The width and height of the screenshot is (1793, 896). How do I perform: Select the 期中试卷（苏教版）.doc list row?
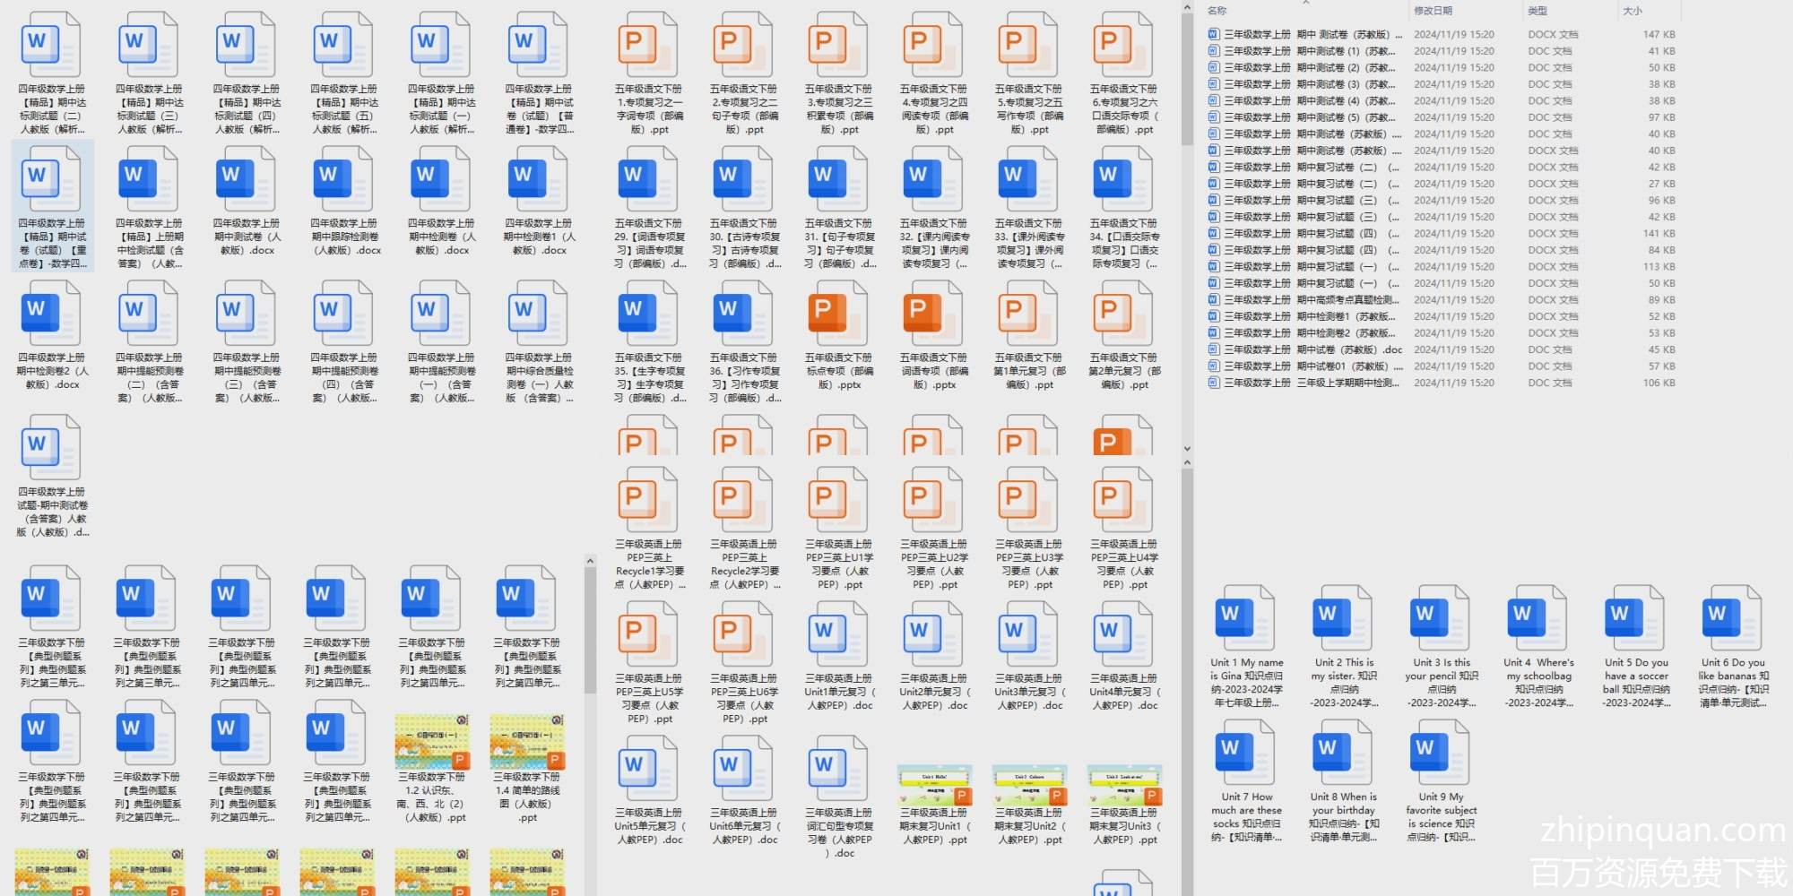1442,349
